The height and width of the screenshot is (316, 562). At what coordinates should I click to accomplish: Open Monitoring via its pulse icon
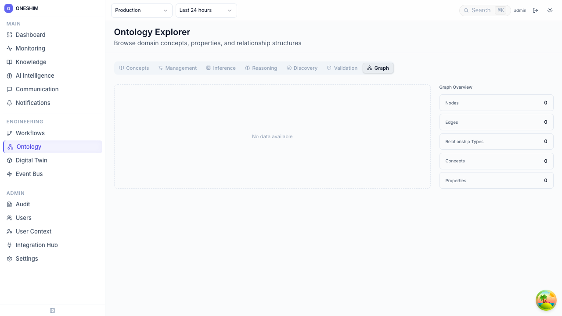click(x=10, y=48)
